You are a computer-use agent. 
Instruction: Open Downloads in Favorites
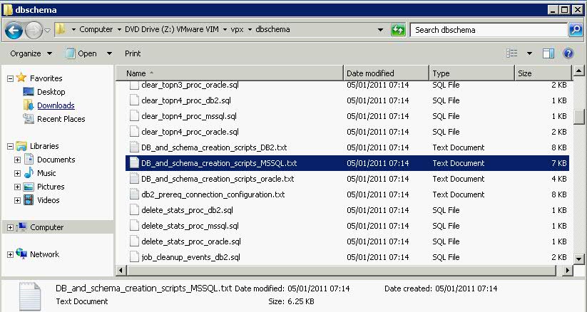(56, 105)
